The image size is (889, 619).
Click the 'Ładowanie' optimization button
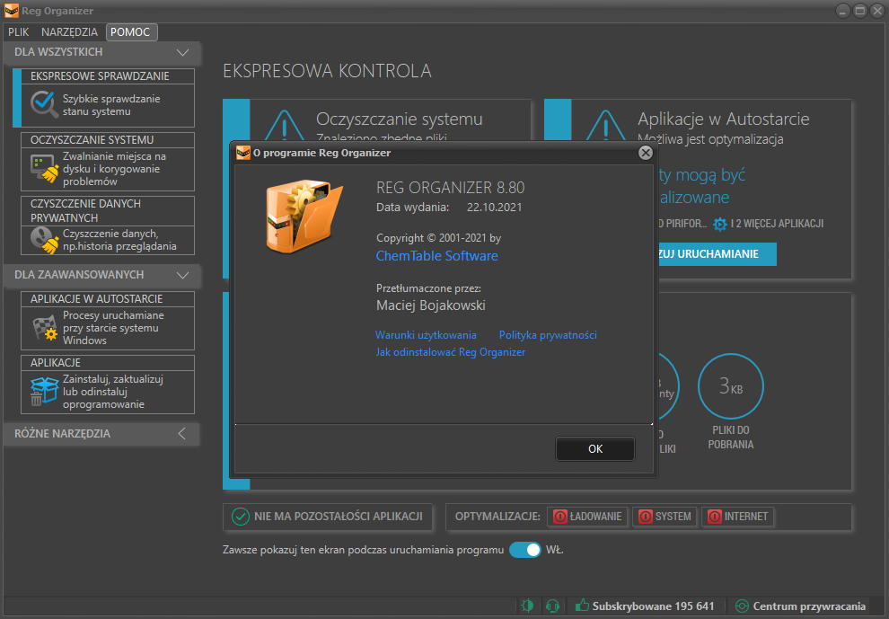[x=587, y=517]
